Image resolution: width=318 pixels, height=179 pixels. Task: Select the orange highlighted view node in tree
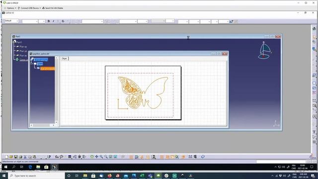click(x=47, y=69)
